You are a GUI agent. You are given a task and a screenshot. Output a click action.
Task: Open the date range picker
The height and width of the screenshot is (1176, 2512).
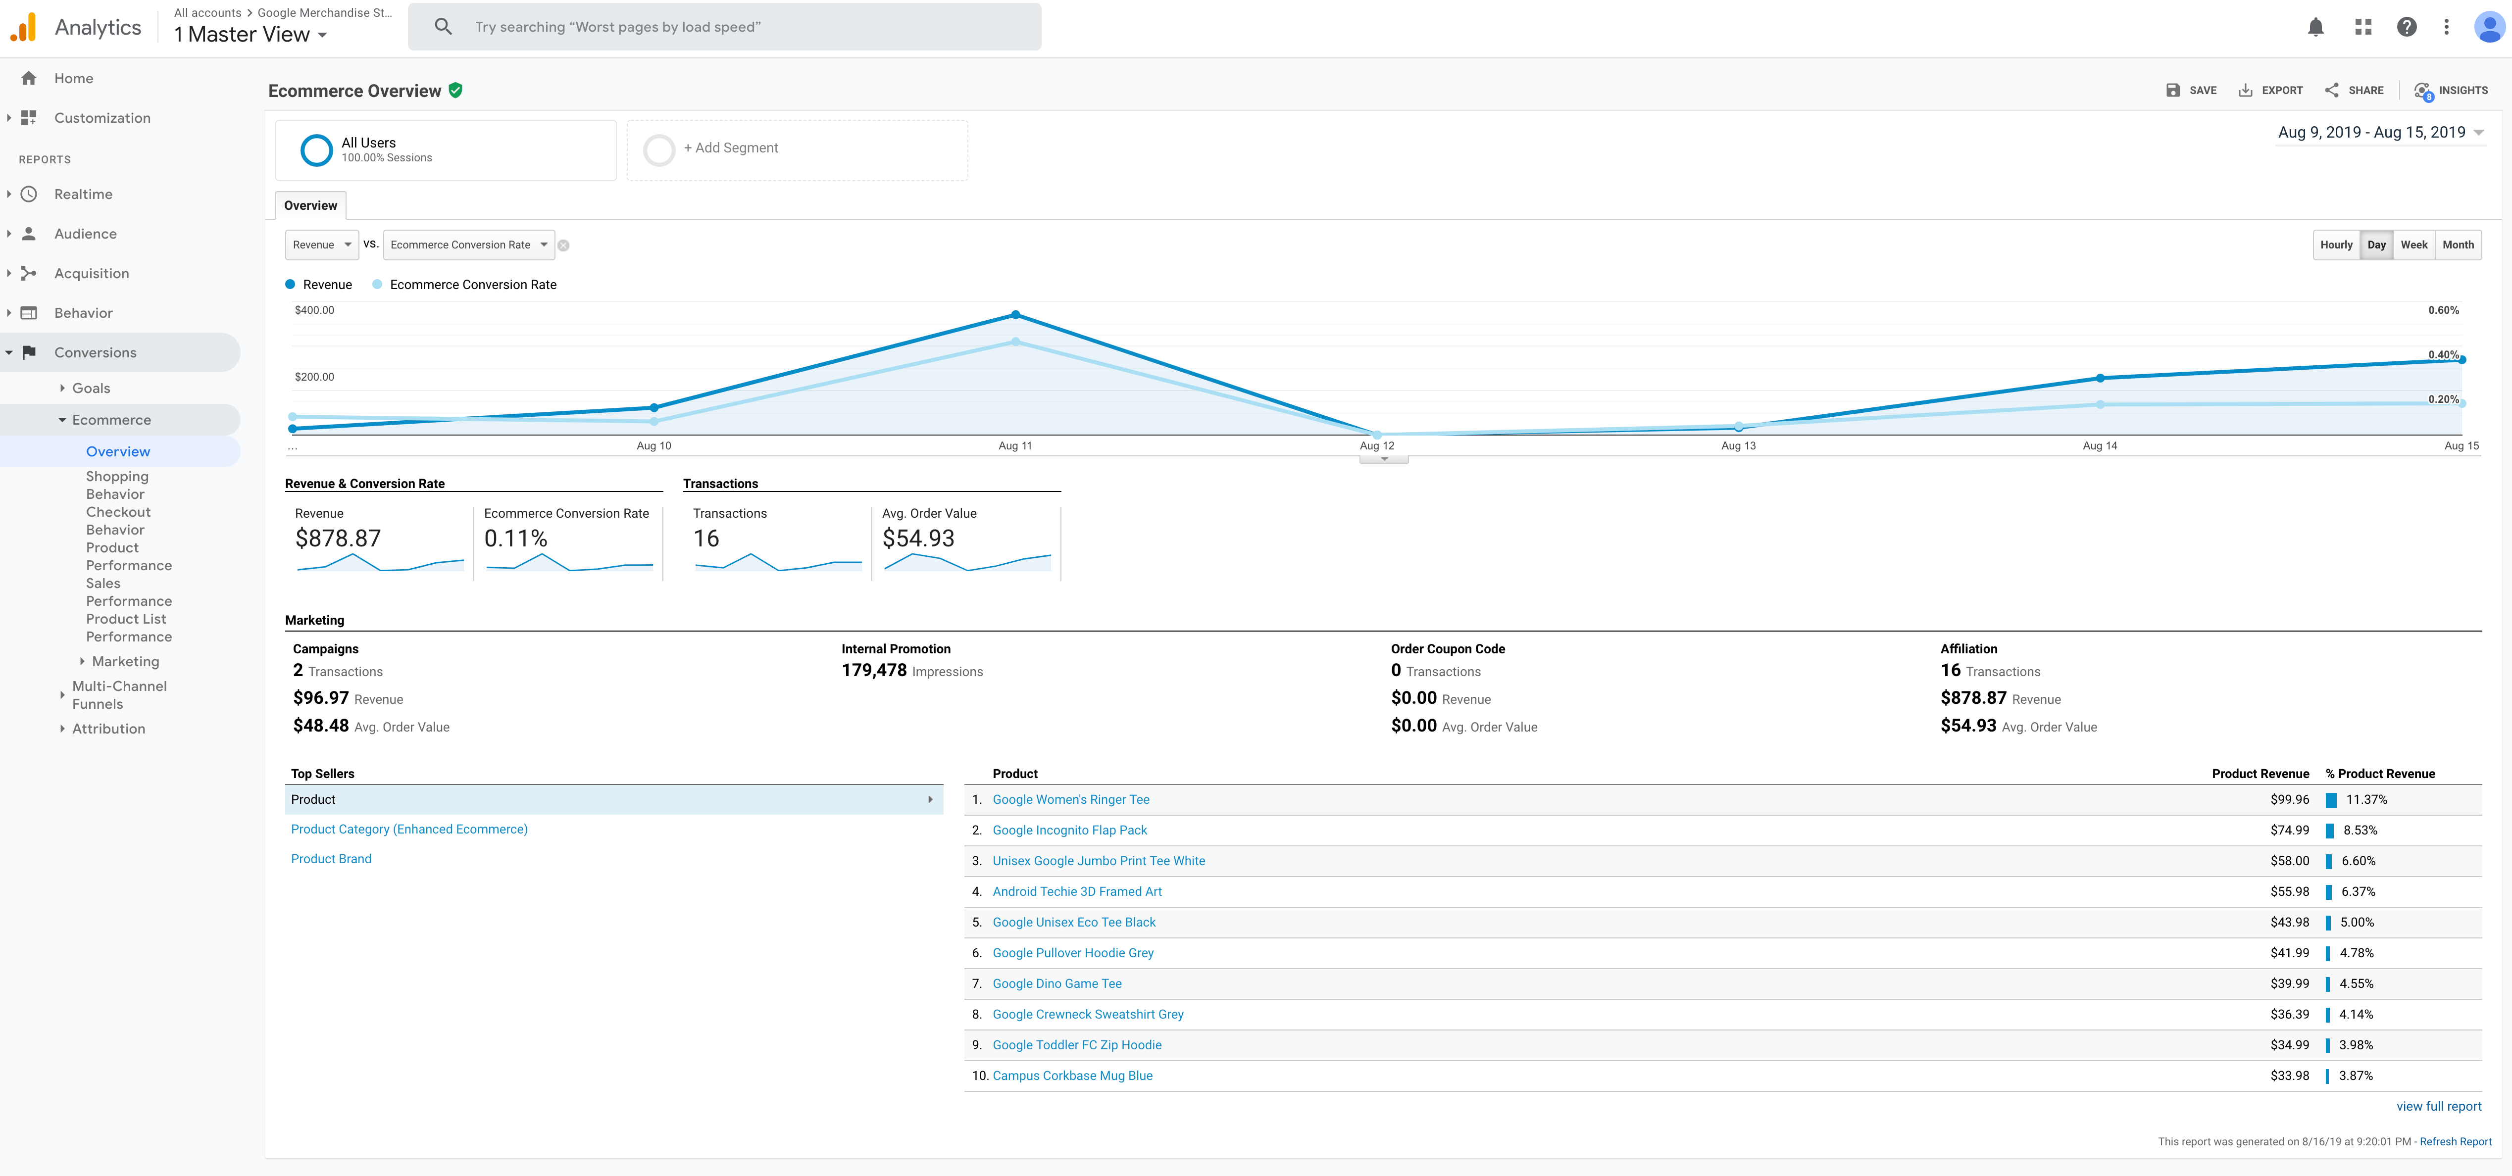click(x=2380, y=133)
